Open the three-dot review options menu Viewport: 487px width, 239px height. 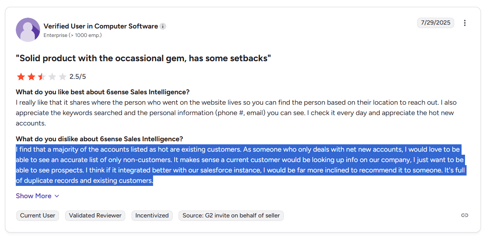point(465,23)
